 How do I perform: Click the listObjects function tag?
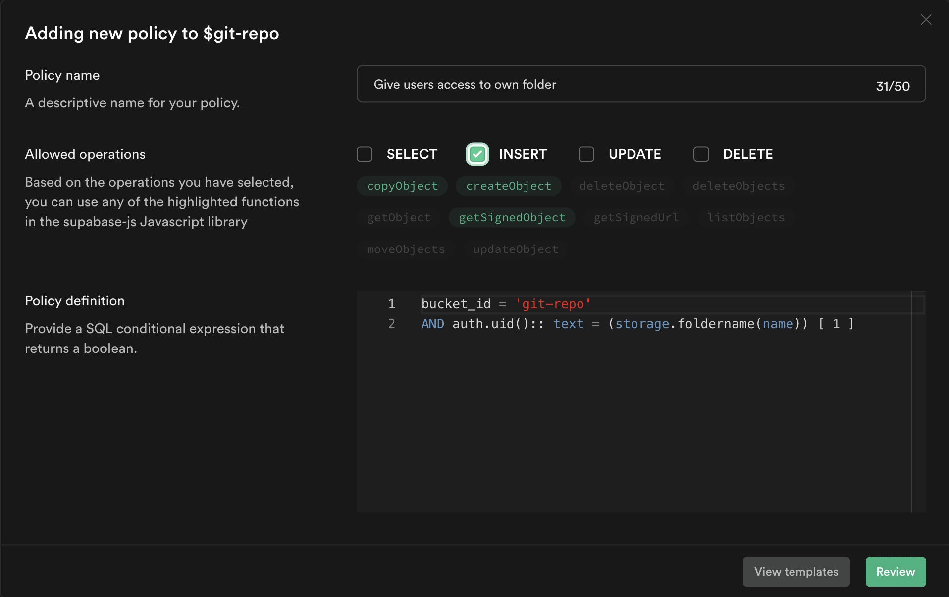pos(745,218)
